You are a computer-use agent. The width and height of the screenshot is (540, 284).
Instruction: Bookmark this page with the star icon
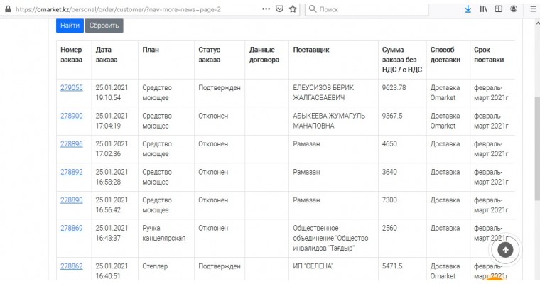[293, 9]
